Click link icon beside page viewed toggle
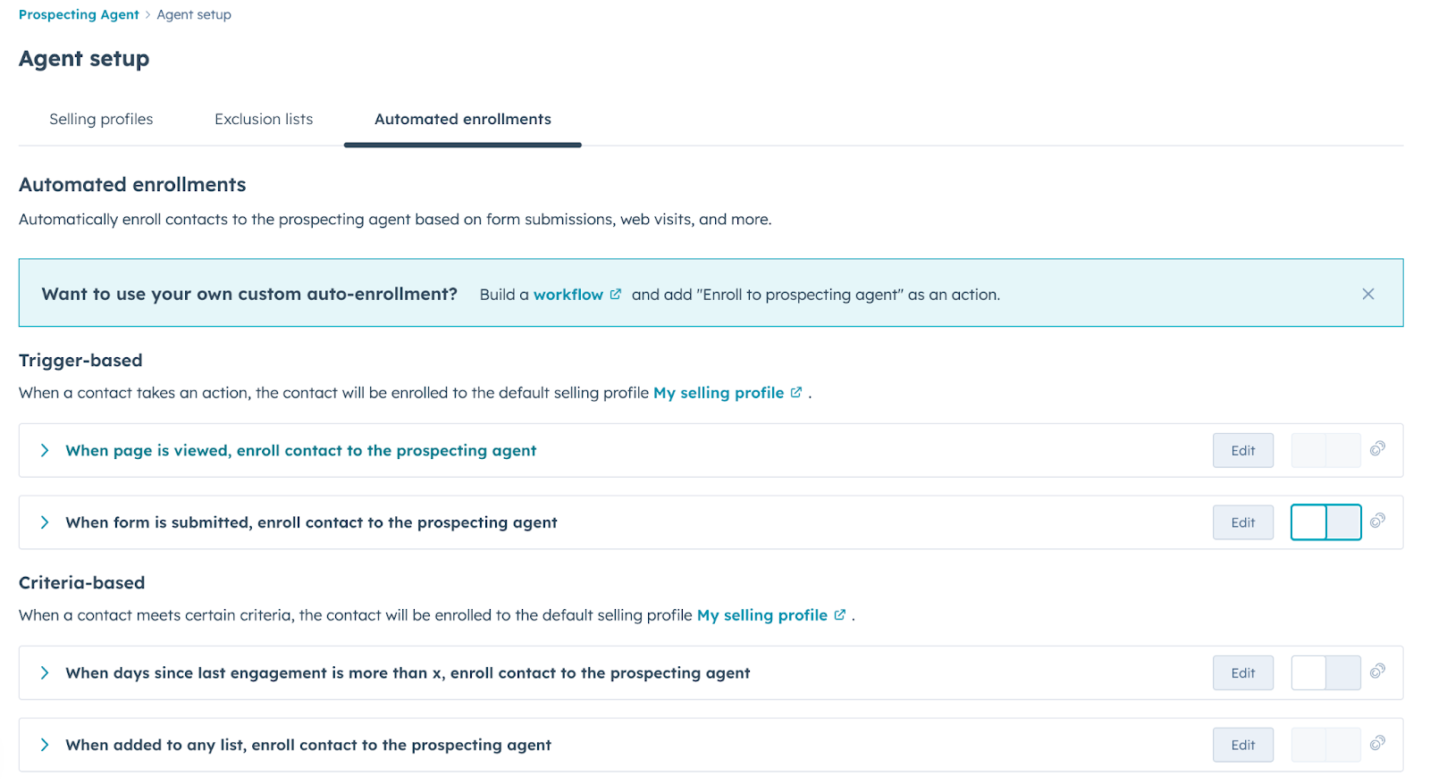 point(1377,448)
